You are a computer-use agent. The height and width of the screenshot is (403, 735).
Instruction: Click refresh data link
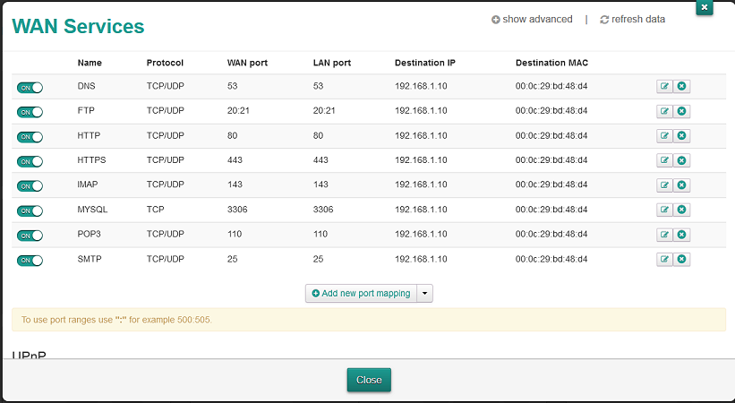point(632,20)
